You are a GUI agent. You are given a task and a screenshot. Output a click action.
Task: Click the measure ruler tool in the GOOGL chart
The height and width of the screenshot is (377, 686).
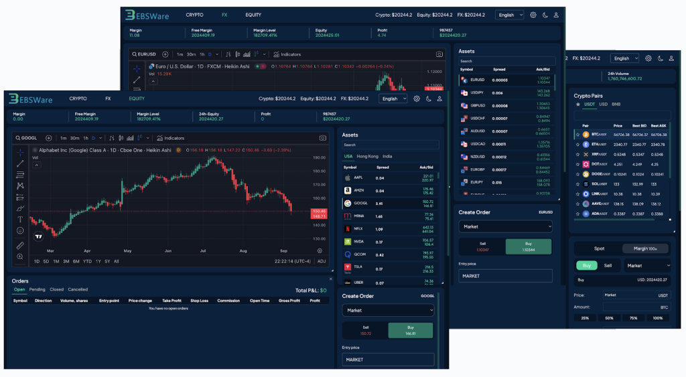pyautogui.click(x=20, y=245)
